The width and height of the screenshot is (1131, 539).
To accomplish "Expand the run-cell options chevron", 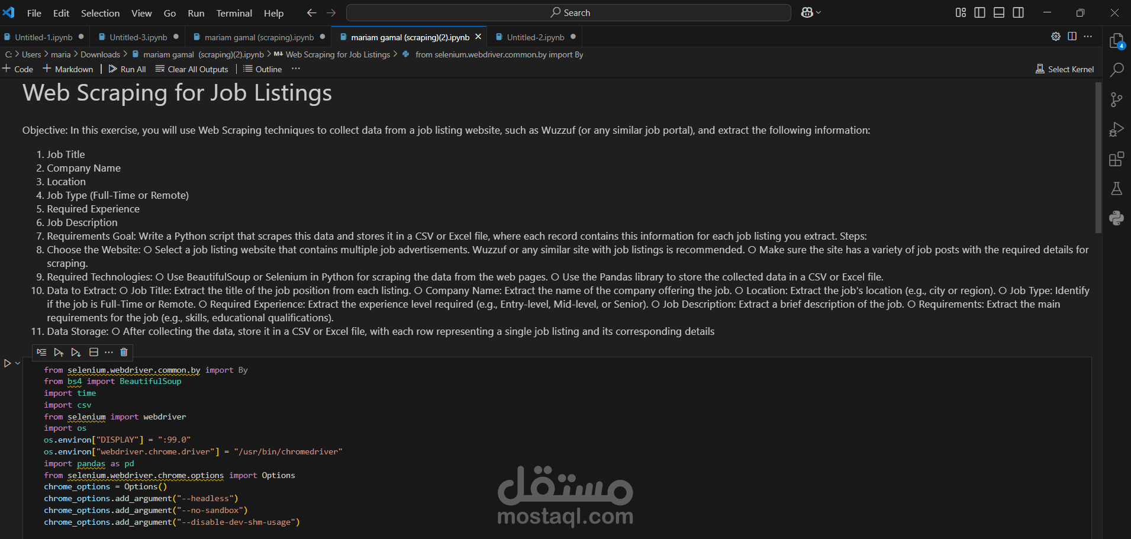I will coord(18,363).
